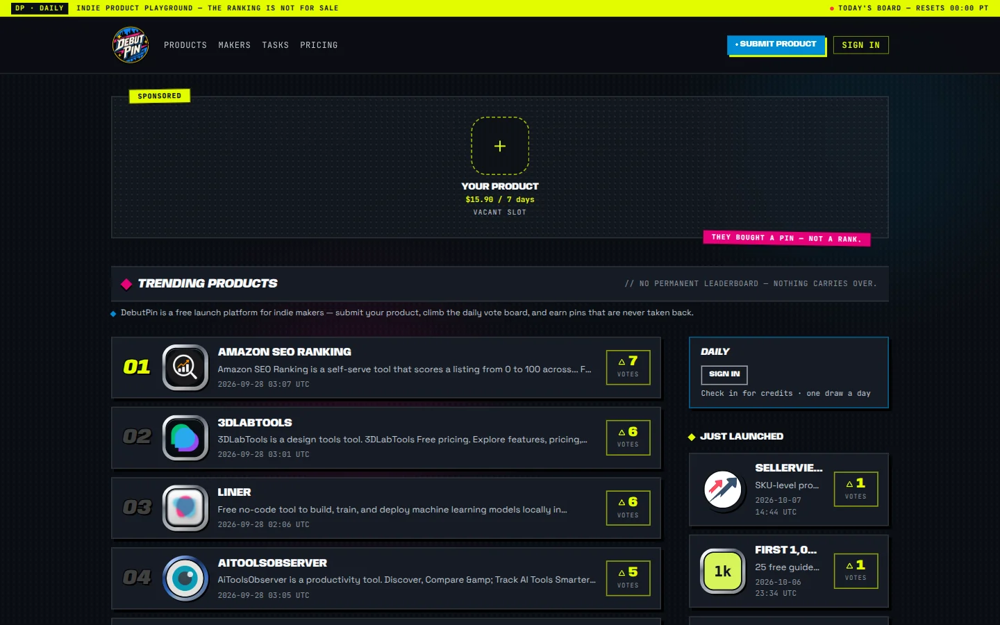
Task: Open the DebutPin logo home link
Action: (131, 45)
